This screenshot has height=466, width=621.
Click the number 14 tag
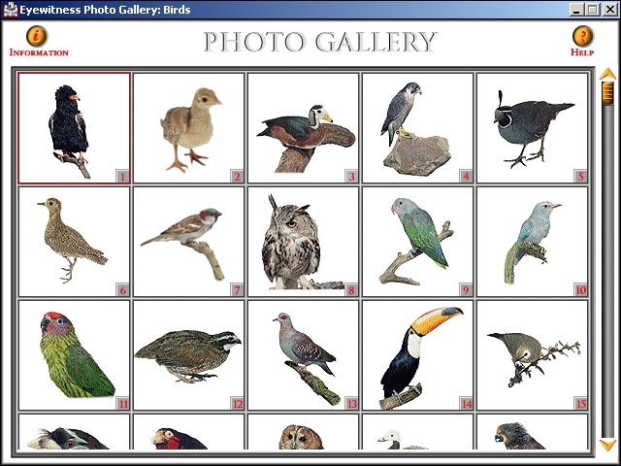[466, 404]
